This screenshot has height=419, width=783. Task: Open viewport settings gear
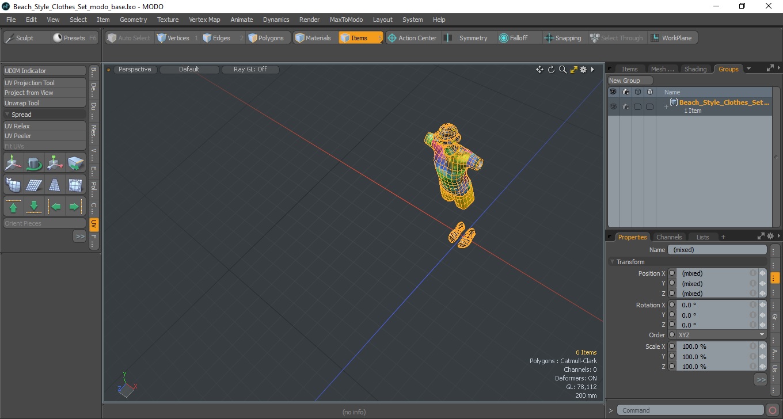click(583, 70)
